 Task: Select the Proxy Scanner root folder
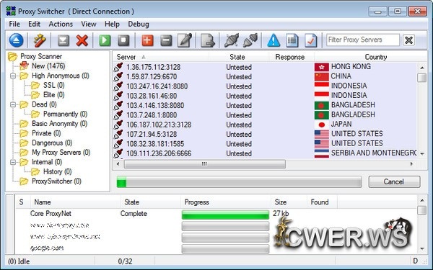click(x=41, y=56)
